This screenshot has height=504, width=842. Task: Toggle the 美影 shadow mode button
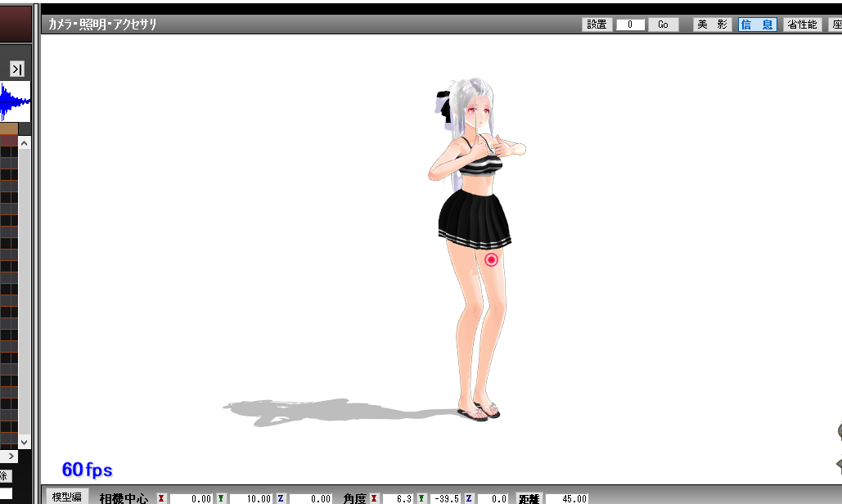713,25
